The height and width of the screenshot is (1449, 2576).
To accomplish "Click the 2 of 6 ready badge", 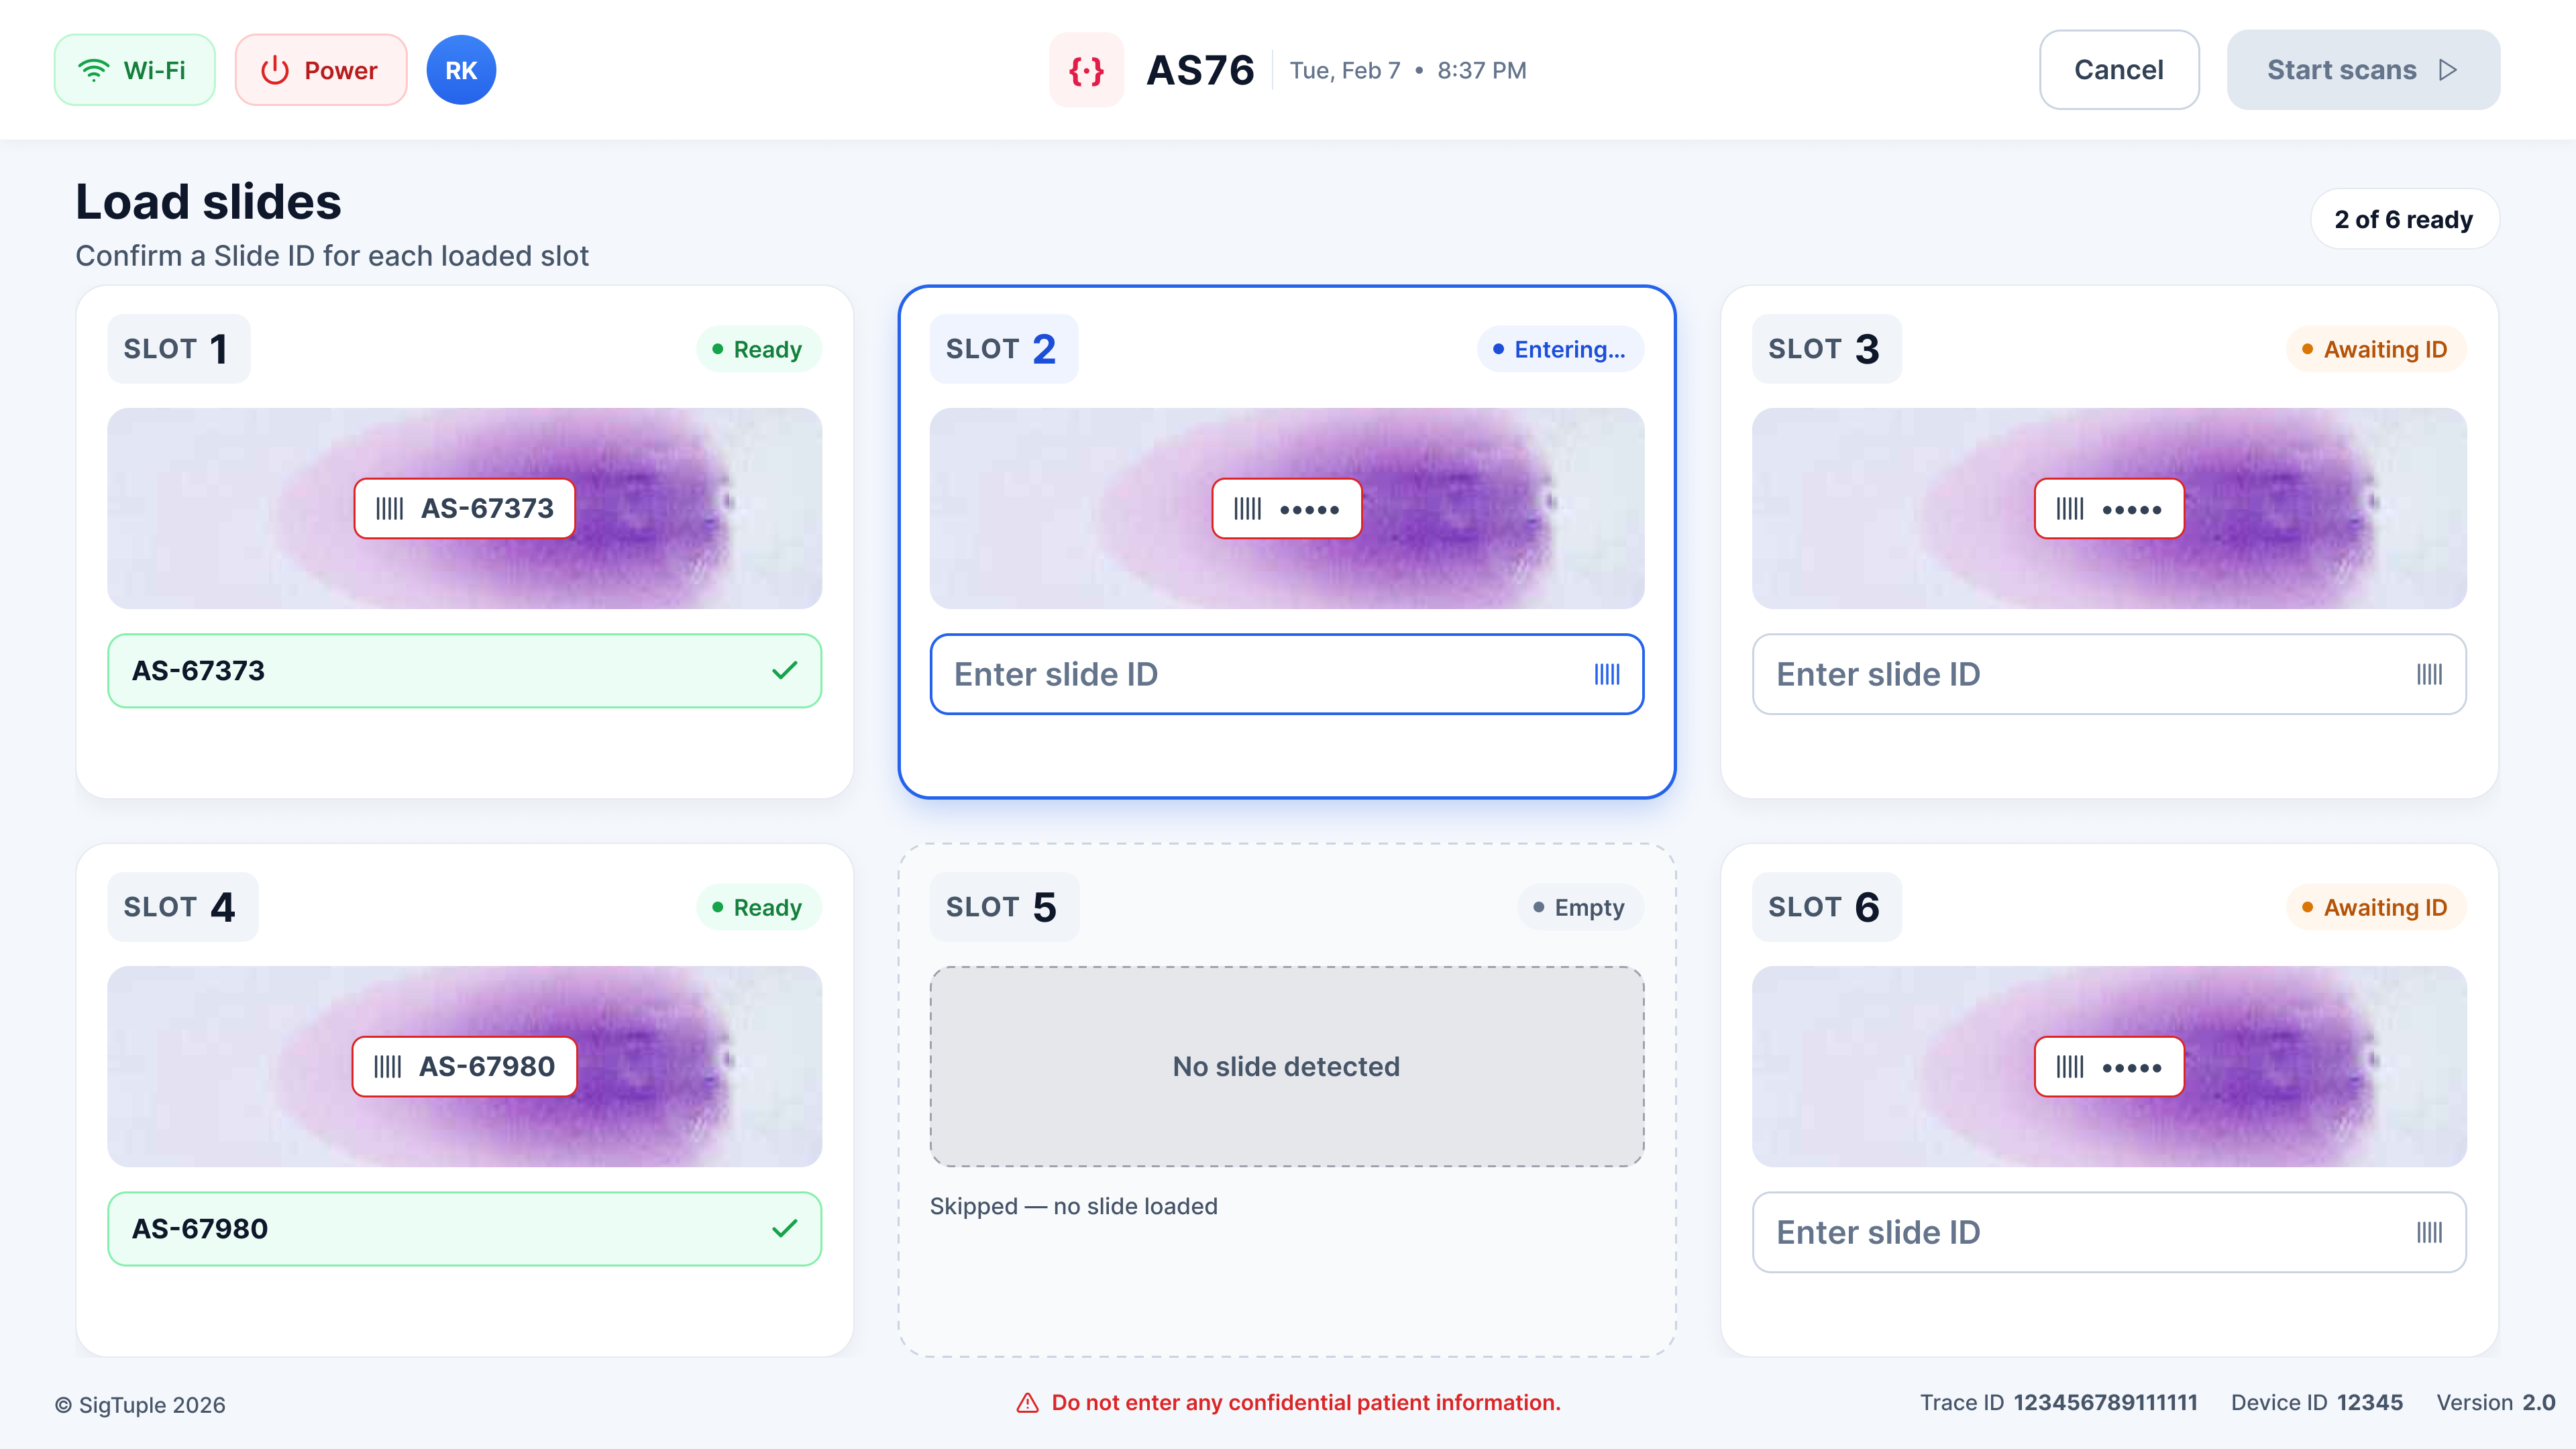I will point(2404,219).
